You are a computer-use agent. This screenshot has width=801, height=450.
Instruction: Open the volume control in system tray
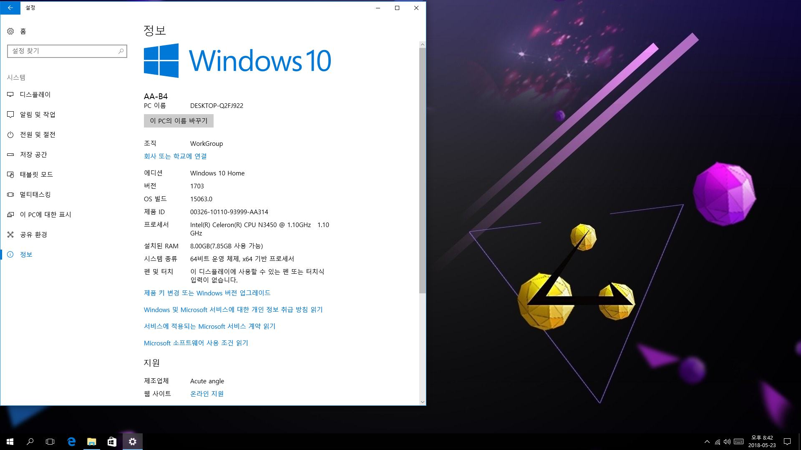click(x=727, y=442)
